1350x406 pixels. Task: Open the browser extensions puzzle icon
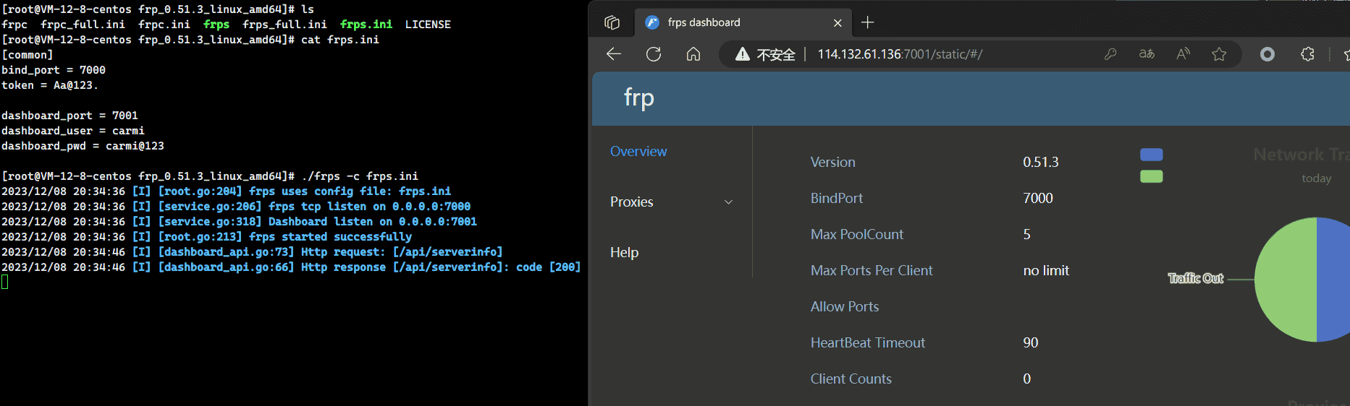click(1307, 54)
